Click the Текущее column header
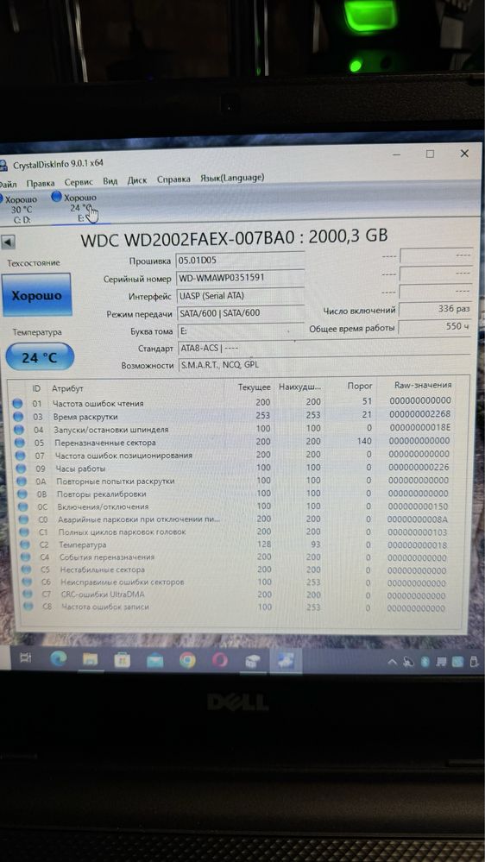Viewport: 485px width, 862px height. point(254,387)
